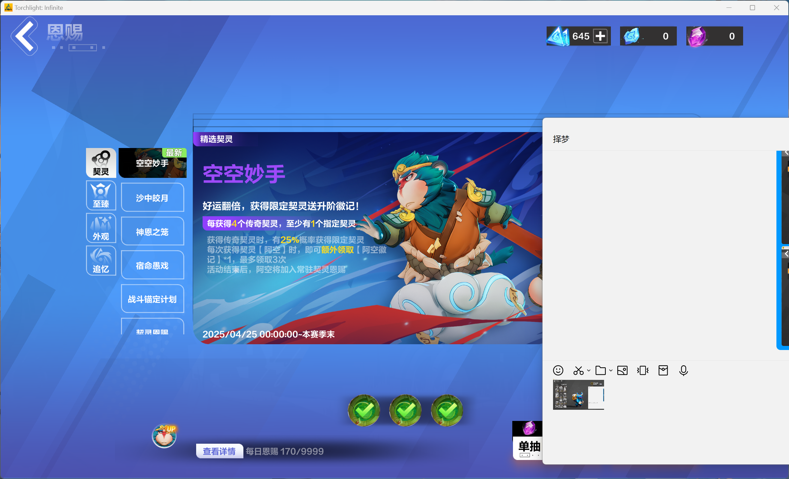
Task: Click the scissors screenshot tool
Action: pyautogui.click(x=578, y=370)
